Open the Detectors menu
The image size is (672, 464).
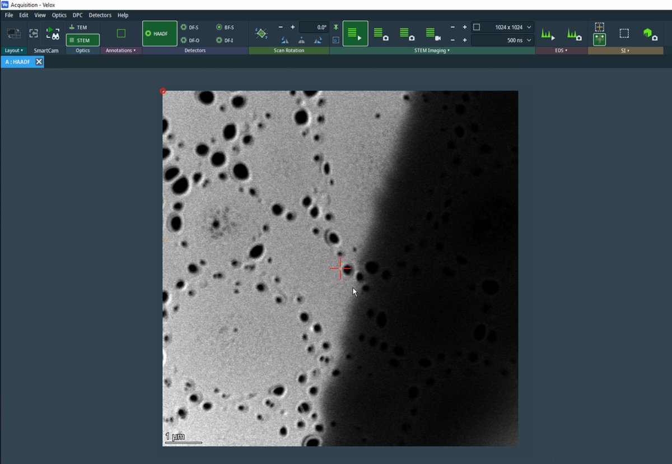[100, 15]
